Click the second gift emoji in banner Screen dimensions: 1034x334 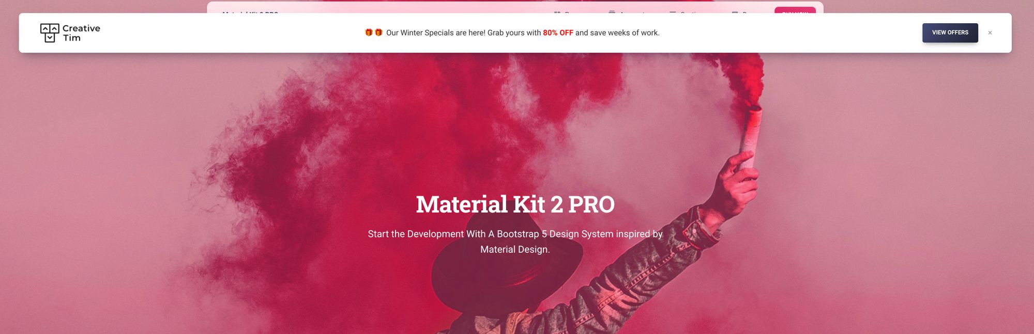pyautogui.click(x=378, y=33)
